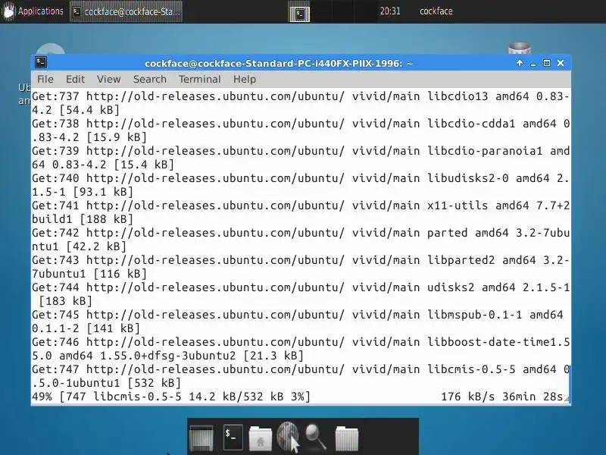Open the Applications menu in the panel
606x455 pixels.
point(33,11)
